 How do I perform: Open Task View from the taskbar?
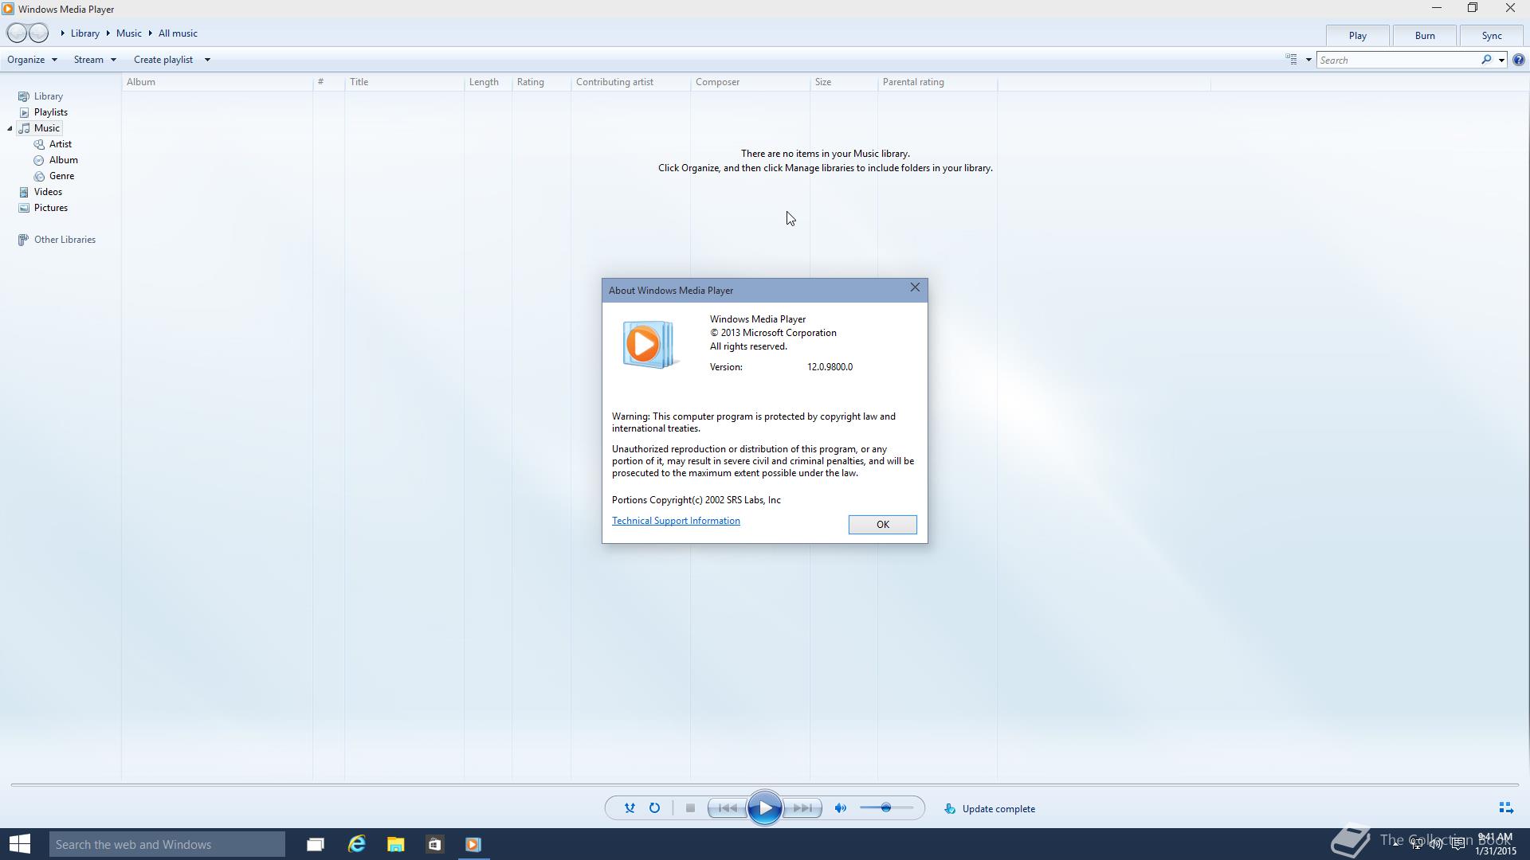(x=316, y=844)
